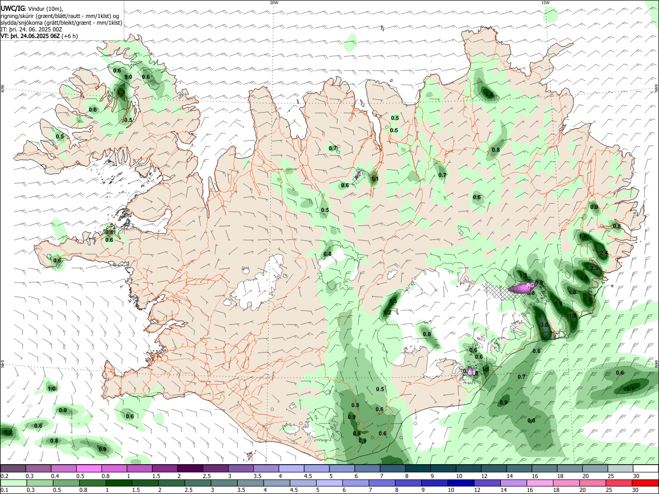Click the '2.4' precipitation value in east
The width and height of the screenshot is (659, 494).
[604, 253]
